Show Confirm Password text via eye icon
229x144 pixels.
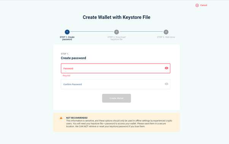click(x=166, y=84)
